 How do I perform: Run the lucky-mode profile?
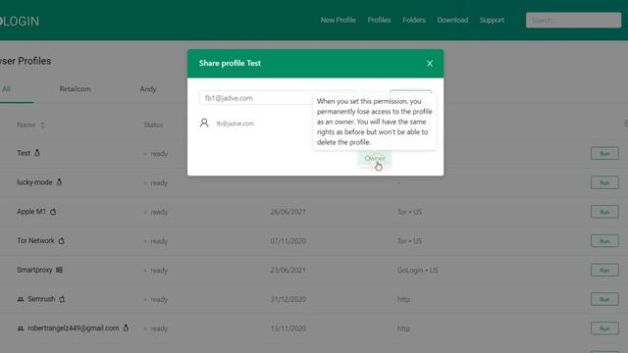604,182
